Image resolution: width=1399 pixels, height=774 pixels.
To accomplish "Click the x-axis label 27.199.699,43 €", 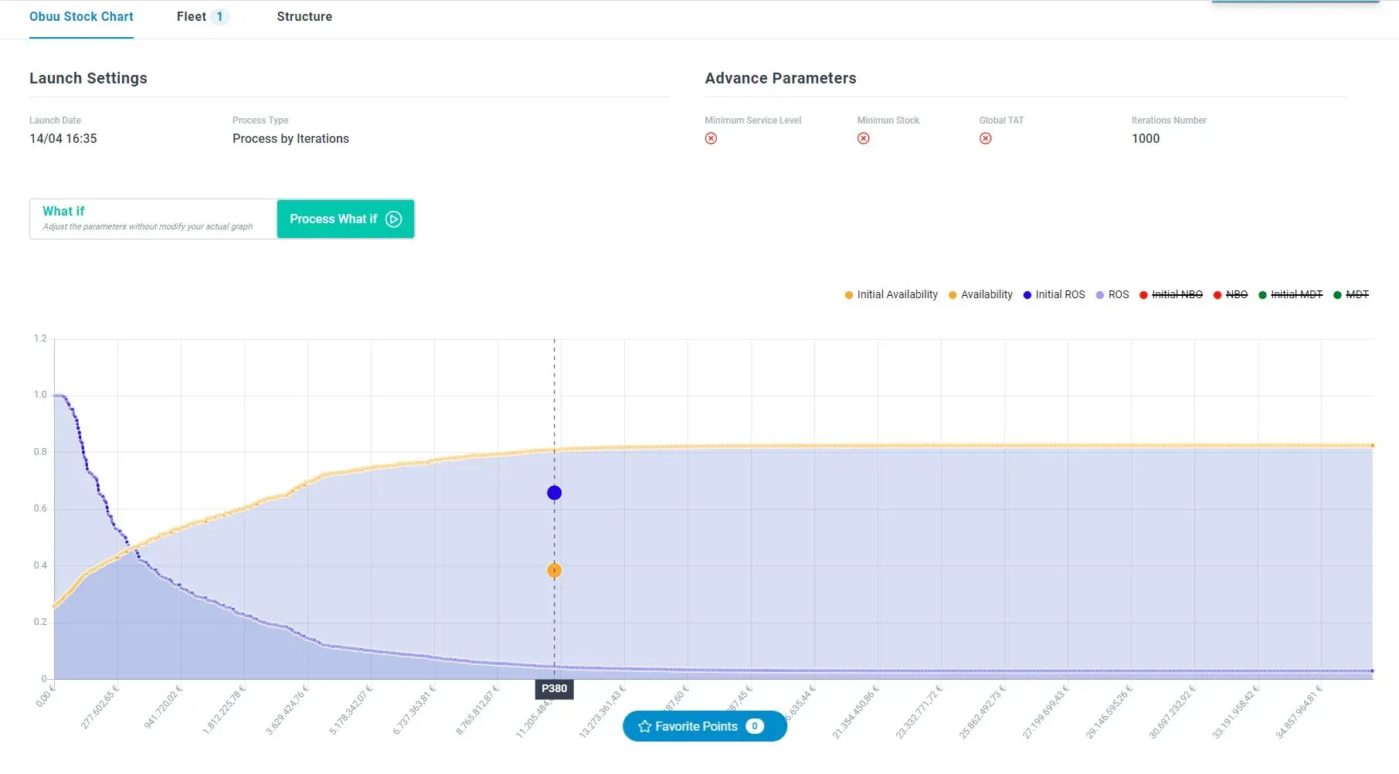I will tap(1046, 711).
